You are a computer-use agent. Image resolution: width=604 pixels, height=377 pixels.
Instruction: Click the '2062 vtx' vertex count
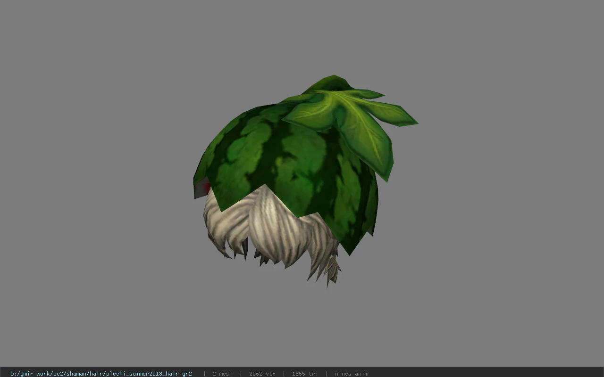(262, 374)
